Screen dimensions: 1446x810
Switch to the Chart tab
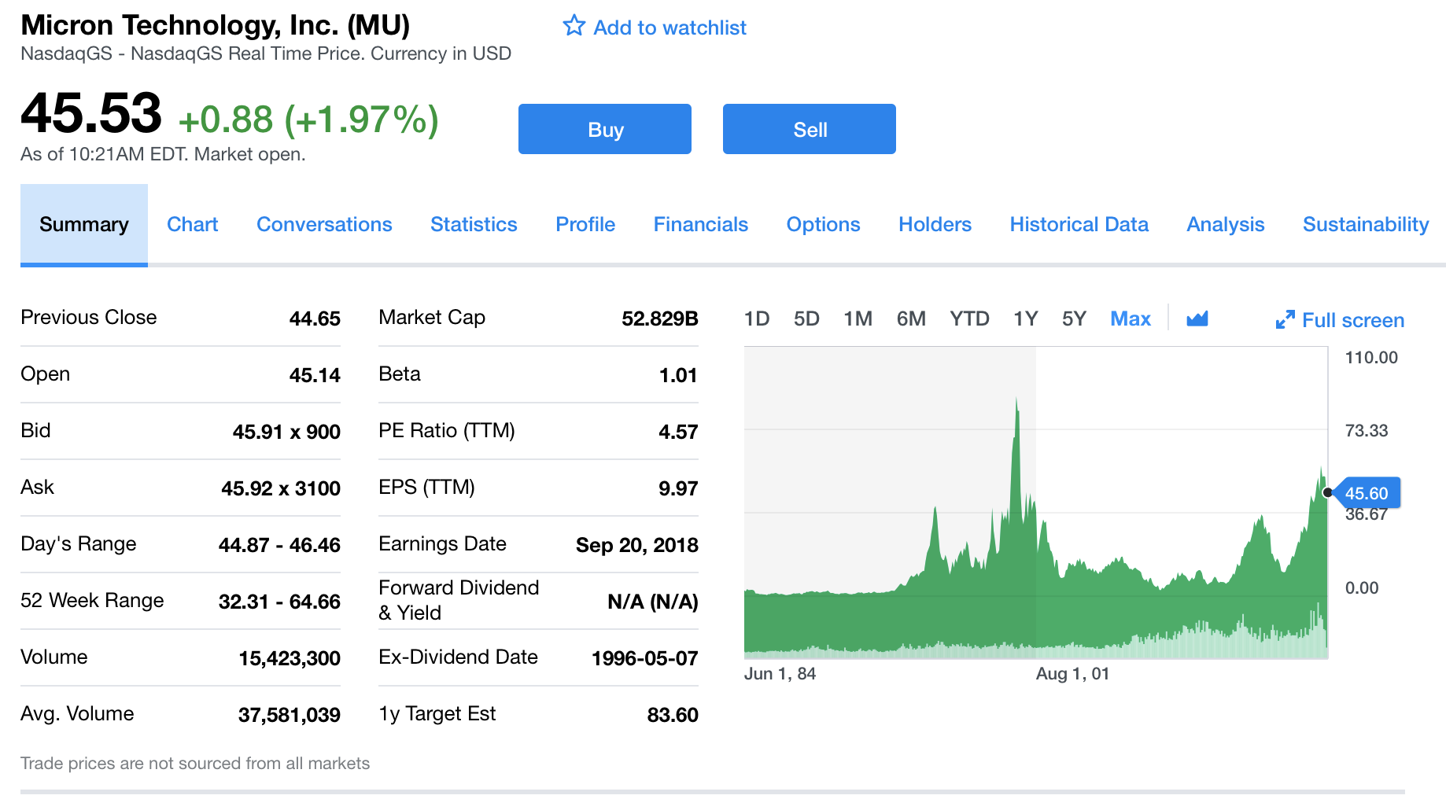[x=193, y=224]
